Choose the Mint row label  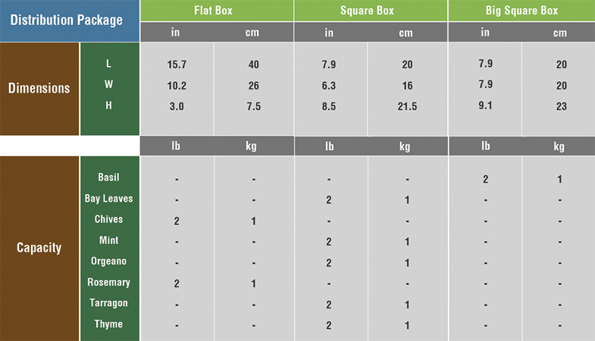[x=109, y=241]
